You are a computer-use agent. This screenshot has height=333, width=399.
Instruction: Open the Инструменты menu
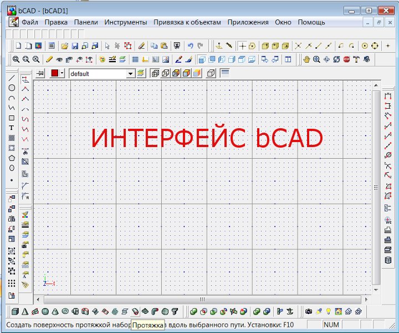coord(125,22)
